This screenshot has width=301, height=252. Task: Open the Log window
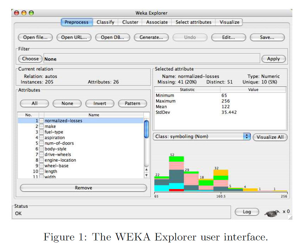tap(247, 212)
